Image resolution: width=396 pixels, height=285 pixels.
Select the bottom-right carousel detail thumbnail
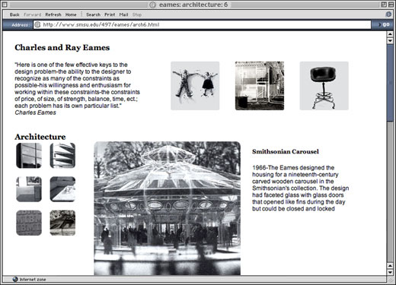point(62,223)
